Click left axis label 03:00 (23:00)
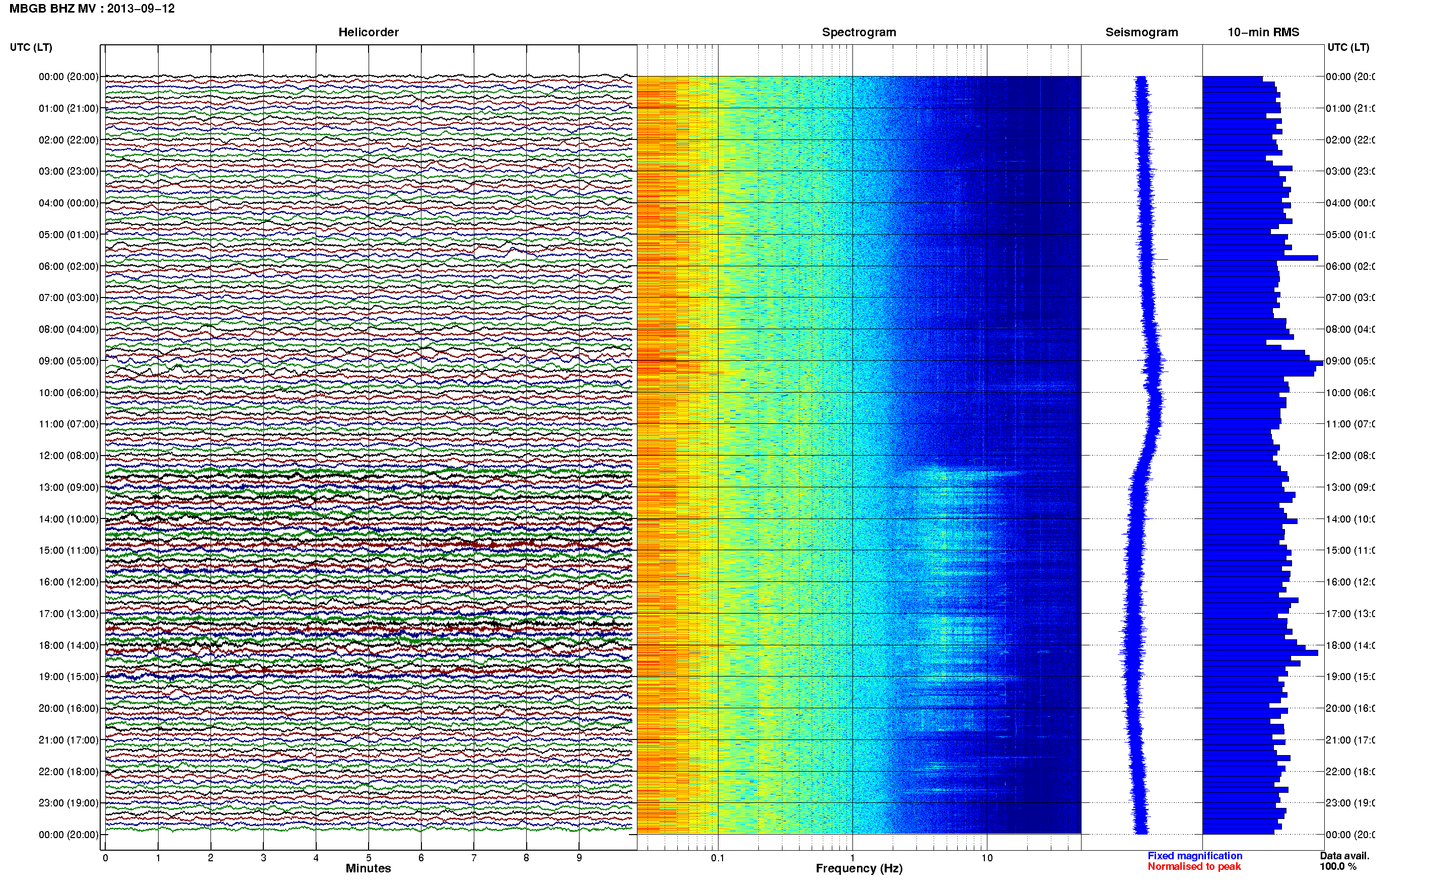Image resolution: width=1432 pixels, height=895 pixels. coord(68,171)
